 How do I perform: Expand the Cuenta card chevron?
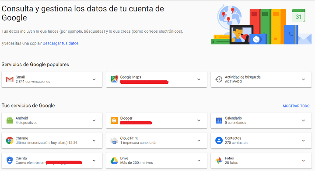[94, 161]
